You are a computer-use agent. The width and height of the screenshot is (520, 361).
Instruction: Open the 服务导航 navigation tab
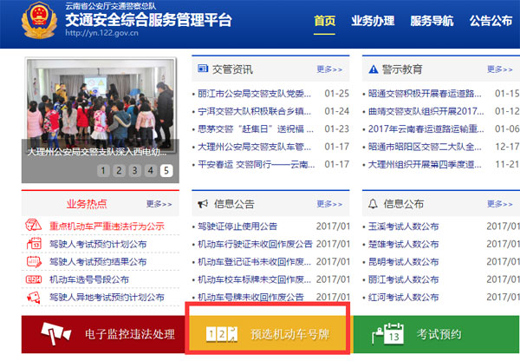pyautogui.click(x=432, y=21)
